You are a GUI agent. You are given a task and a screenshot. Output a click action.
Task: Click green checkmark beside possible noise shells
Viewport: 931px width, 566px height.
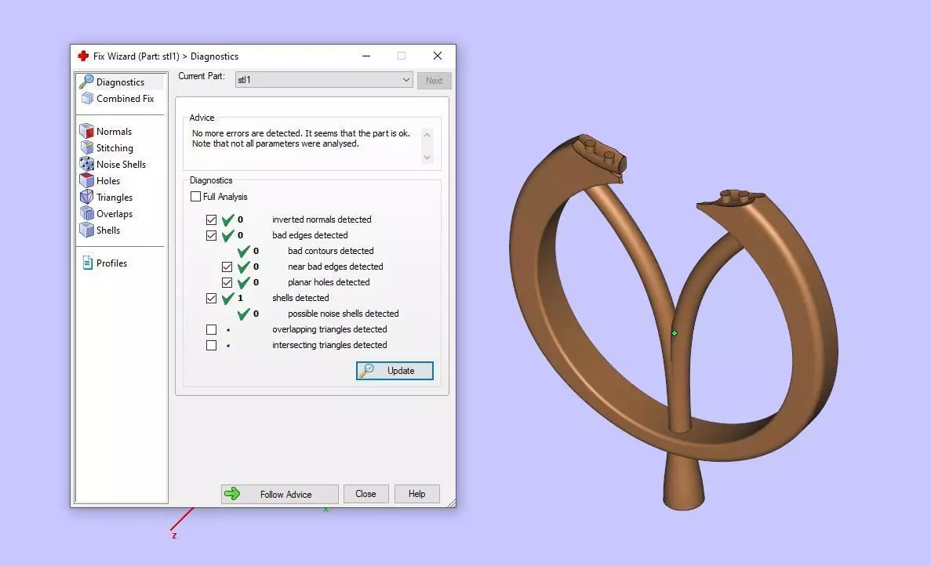click(243, 314)
